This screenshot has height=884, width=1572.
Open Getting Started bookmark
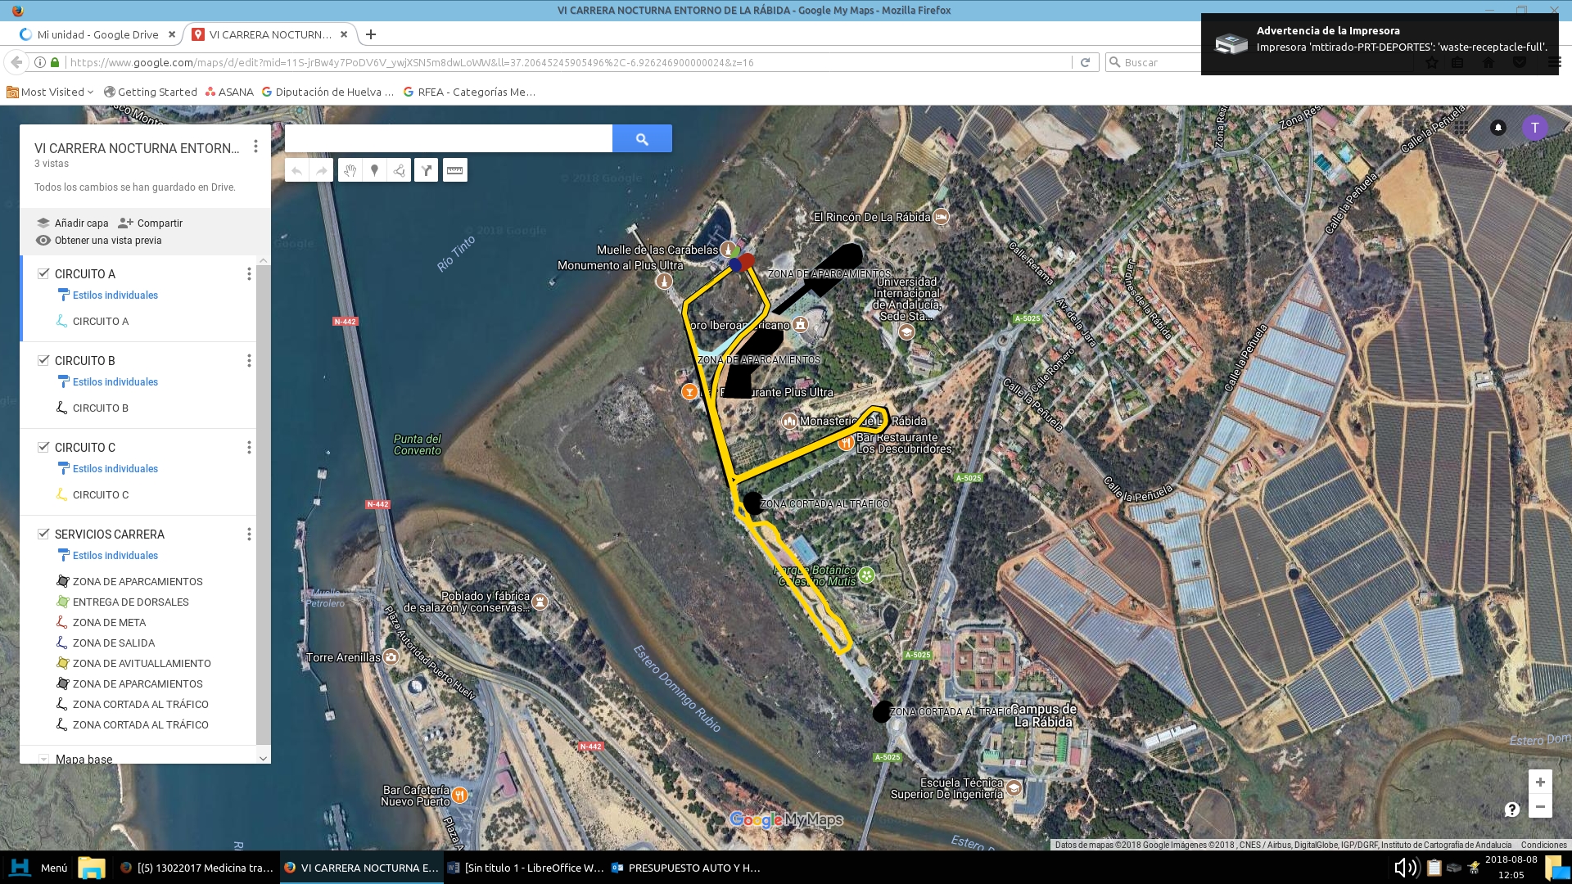(151, 92)
